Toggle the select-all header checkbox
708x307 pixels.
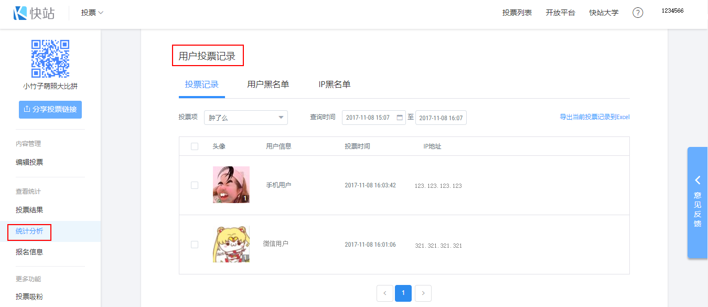click(x=195, y=146)
